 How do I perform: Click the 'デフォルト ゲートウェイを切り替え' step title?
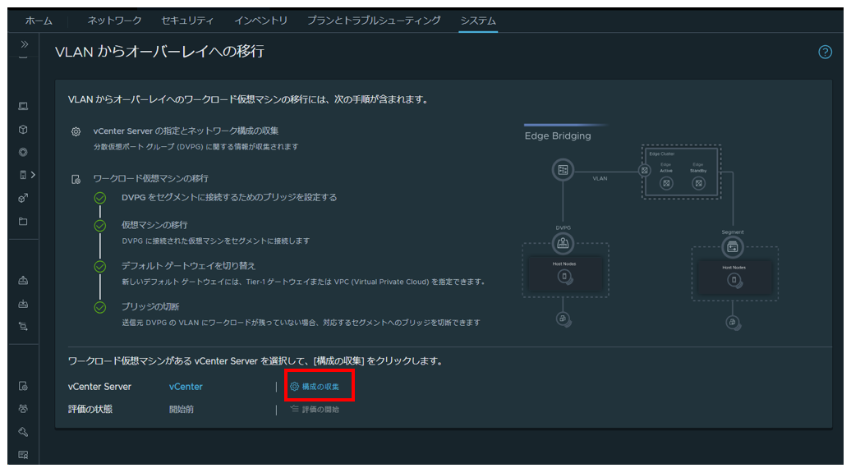click(188, 266)
